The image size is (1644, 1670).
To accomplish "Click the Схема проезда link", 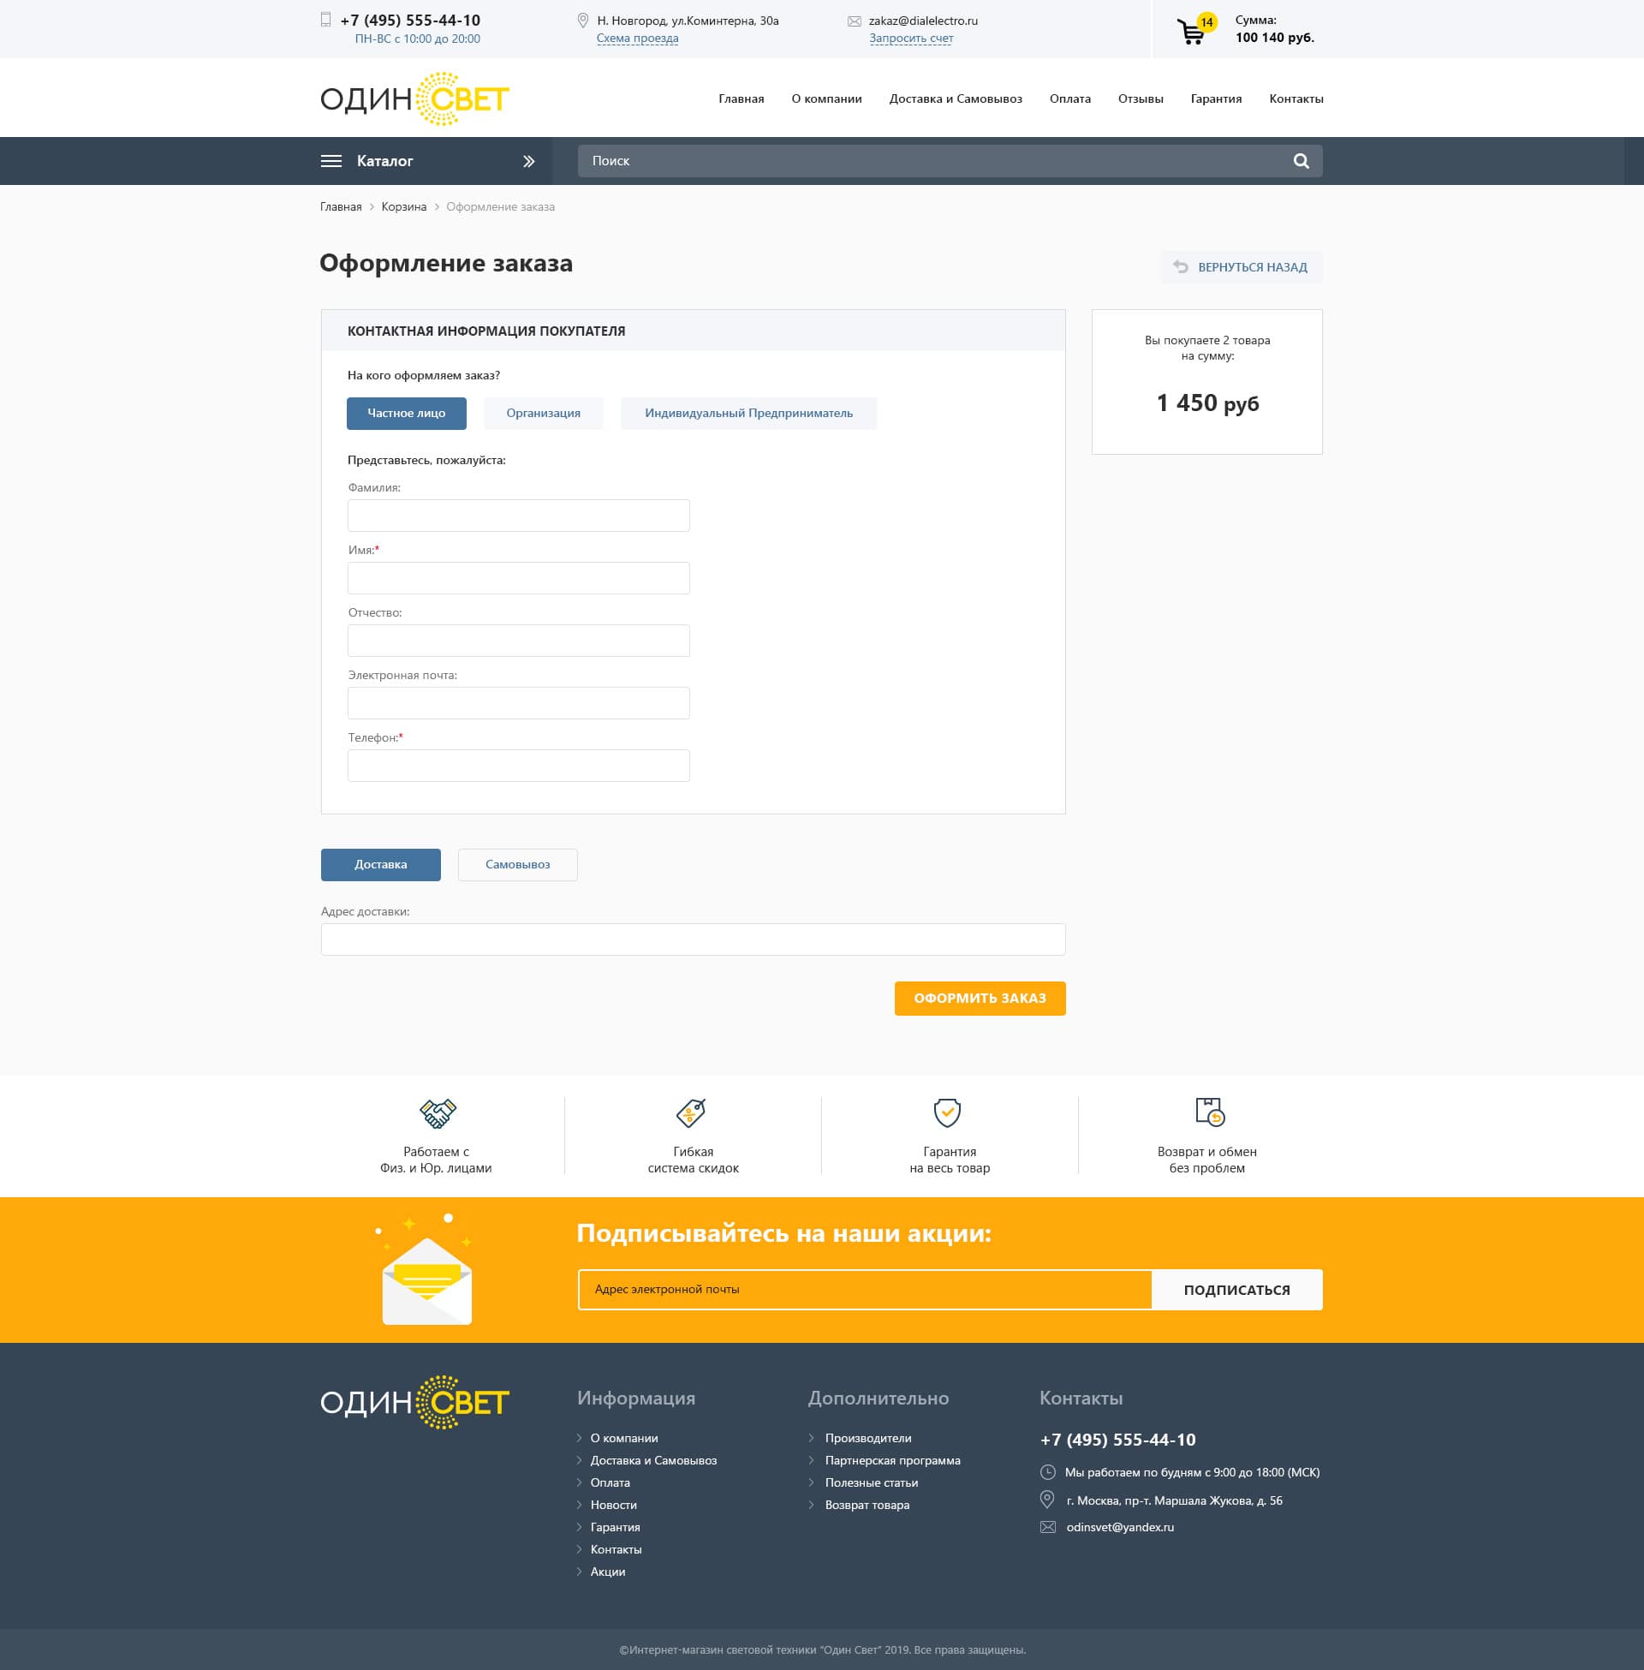I will [637, 38].
